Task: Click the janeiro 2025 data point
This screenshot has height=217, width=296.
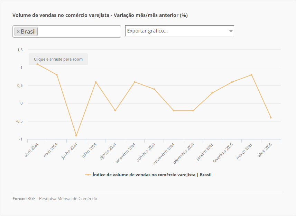Action: pyautogui.click(x=212, y=93)
